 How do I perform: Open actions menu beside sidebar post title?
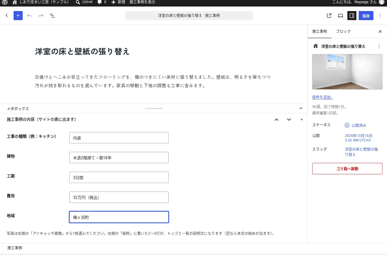(x=379, y=46)
